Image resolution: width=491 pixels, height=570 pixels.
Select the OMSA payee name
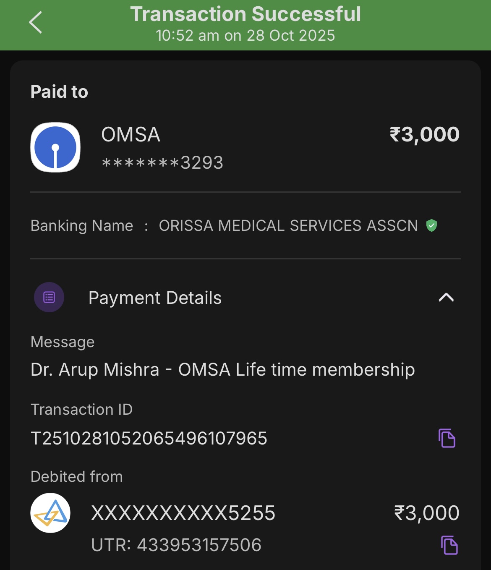[131, 135]
